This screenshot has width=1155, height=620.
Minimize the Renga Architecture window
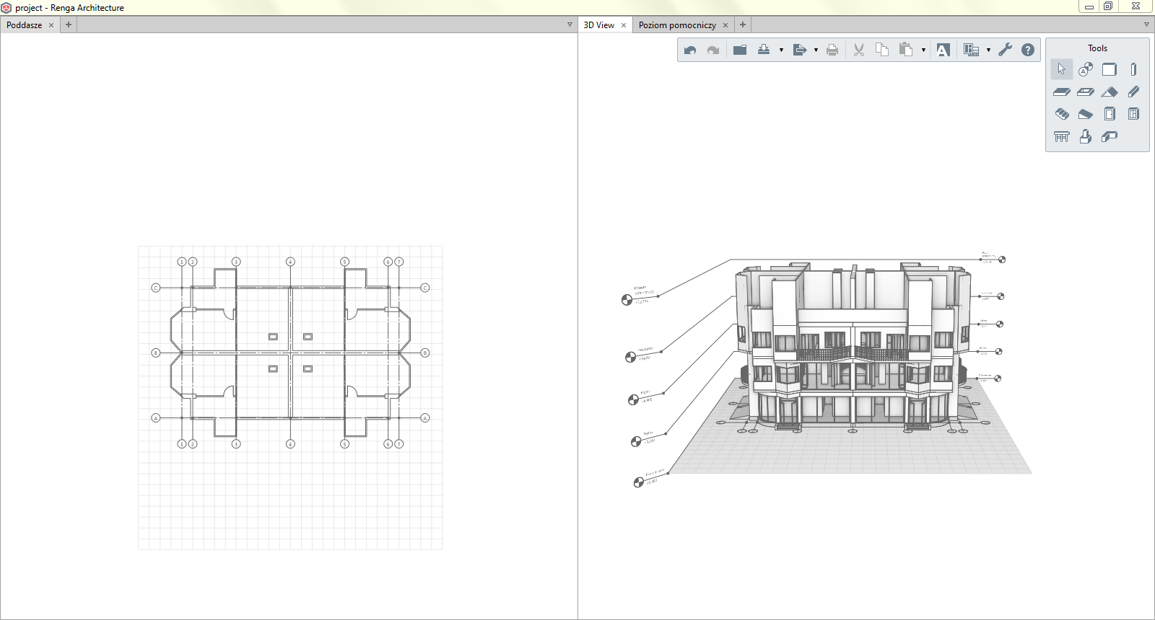coord(1089,6)
